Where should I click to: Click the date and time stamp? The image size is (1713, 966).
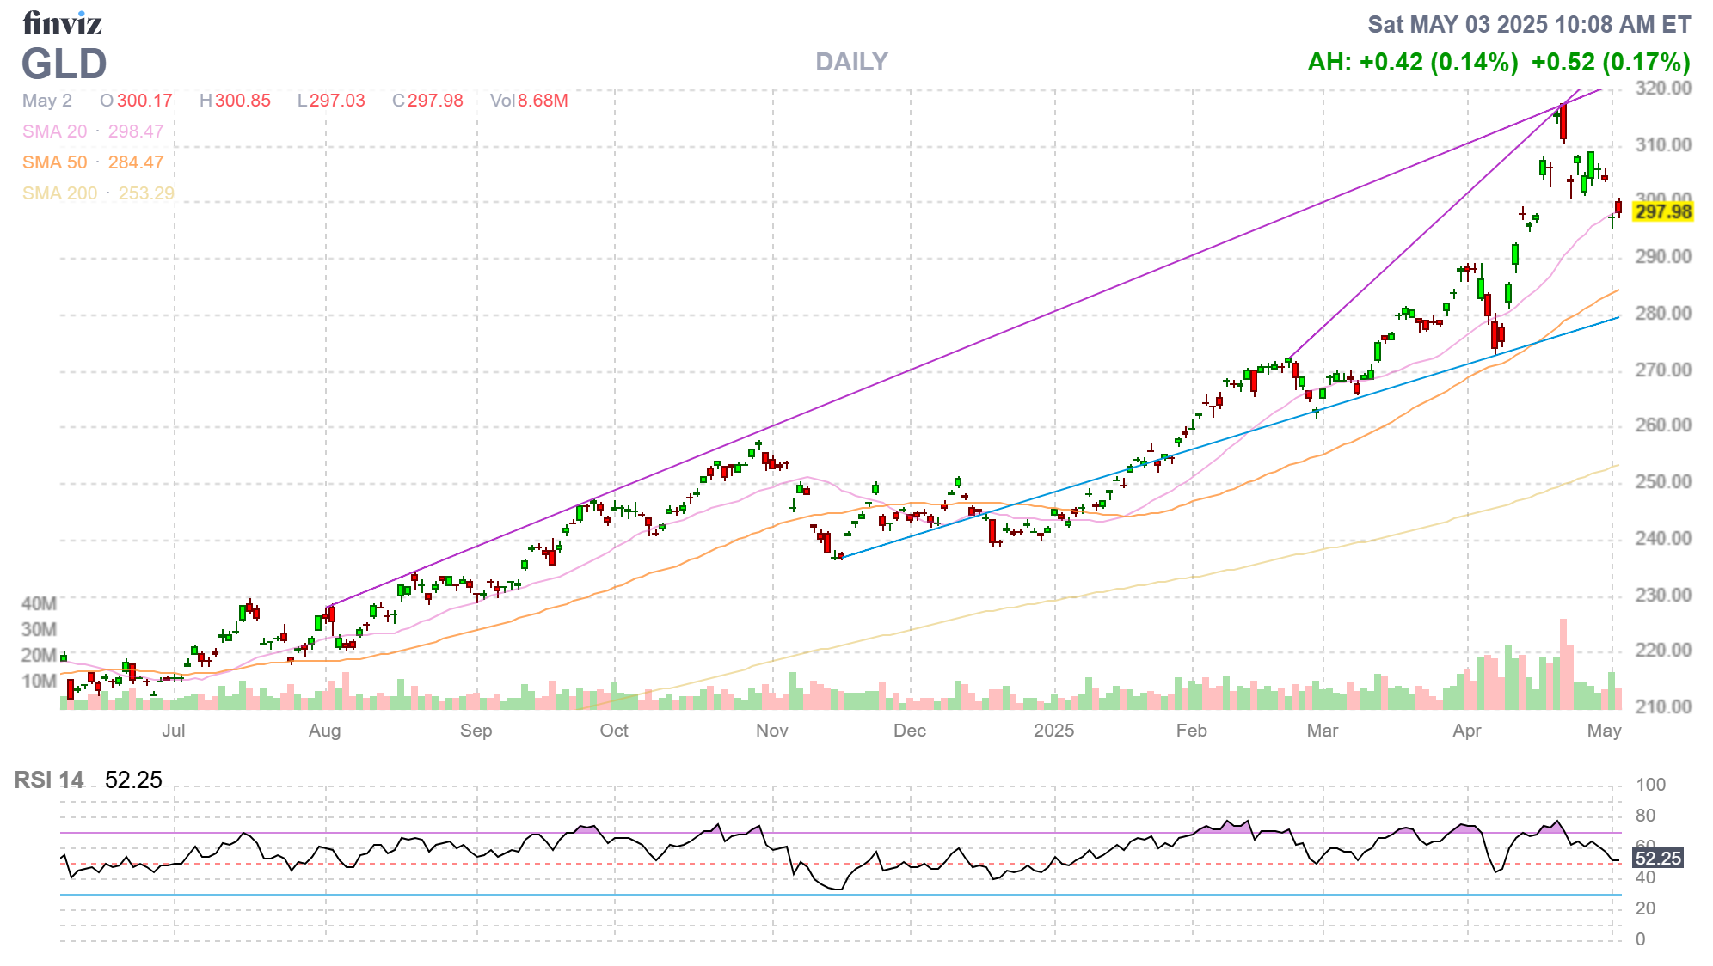tap(1529, 24)
